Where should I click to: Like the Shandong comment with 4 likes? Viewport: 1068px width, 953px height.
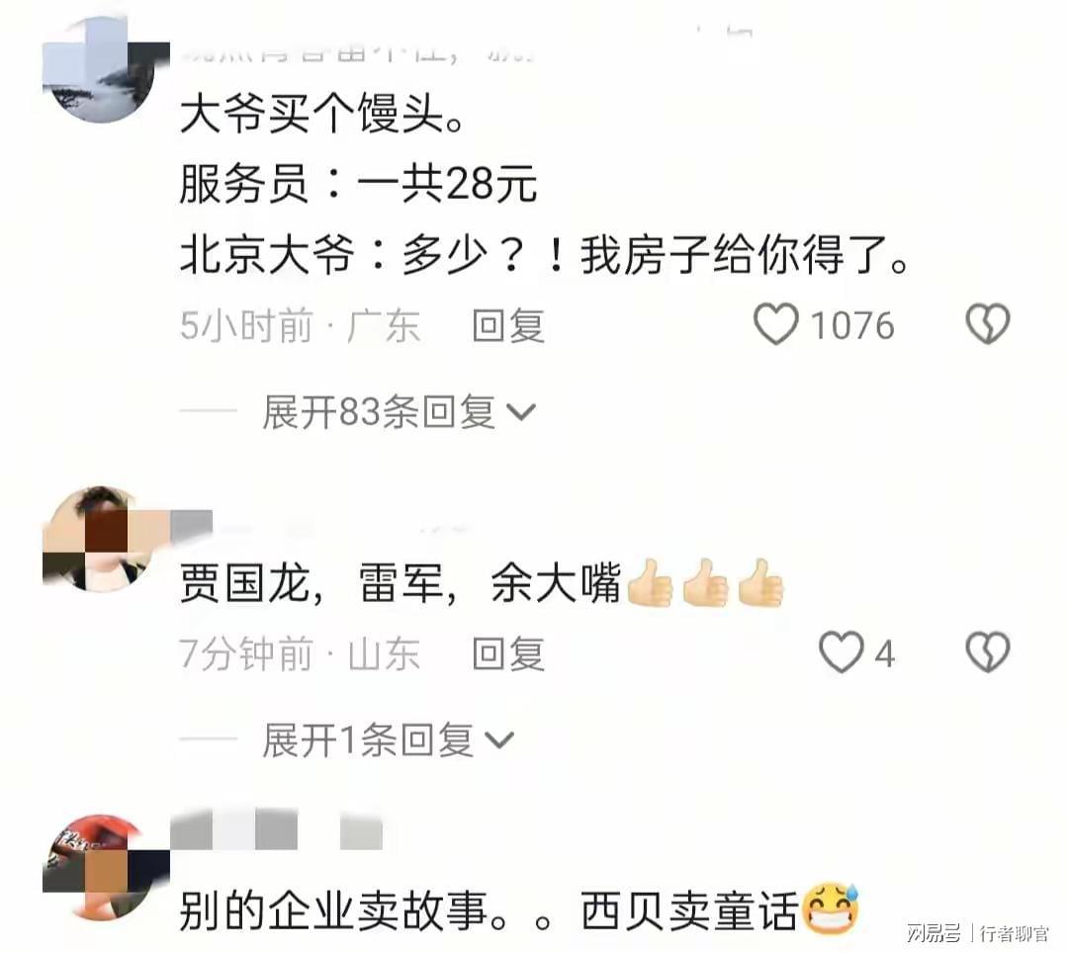[842, 652]
